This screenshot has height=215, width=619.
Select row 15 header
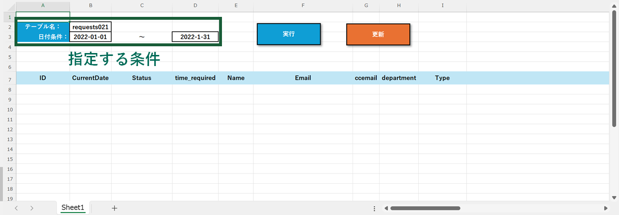pyautogui.click(x=10, y=159)
